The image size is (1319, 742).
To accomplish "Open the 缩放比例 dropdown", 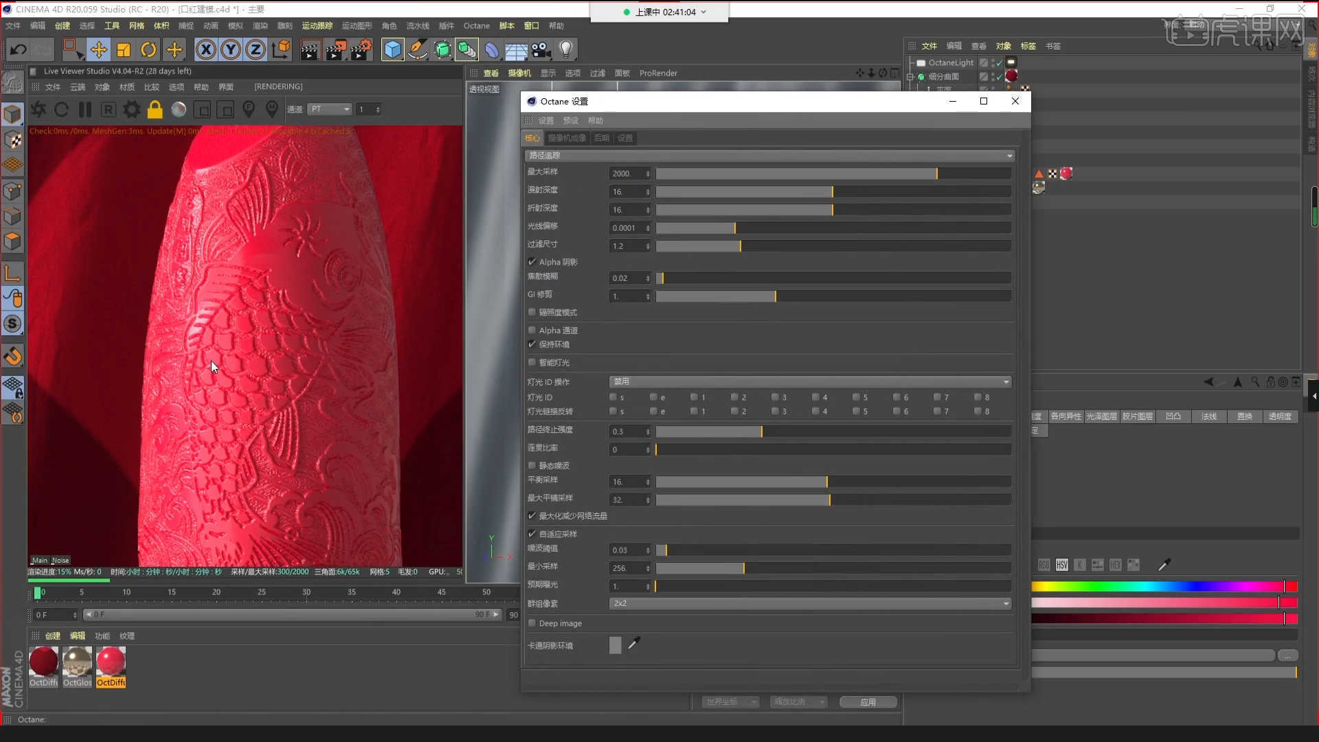I will point(798,701).
